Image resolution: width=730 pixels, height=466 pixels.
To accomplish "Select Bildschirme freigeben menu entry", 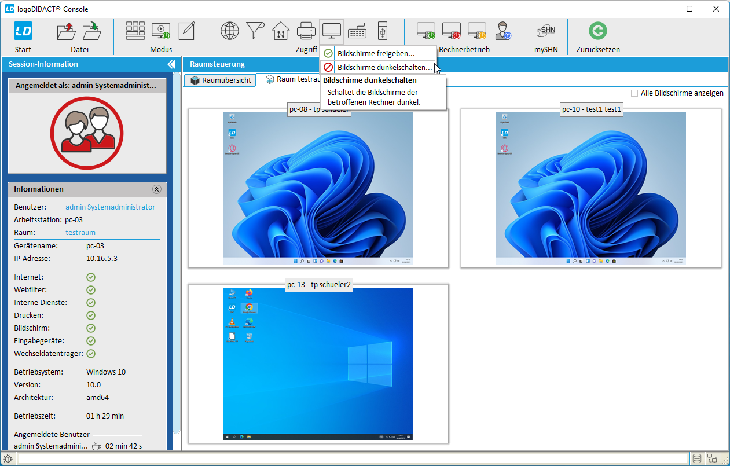I will pos(377,54).
